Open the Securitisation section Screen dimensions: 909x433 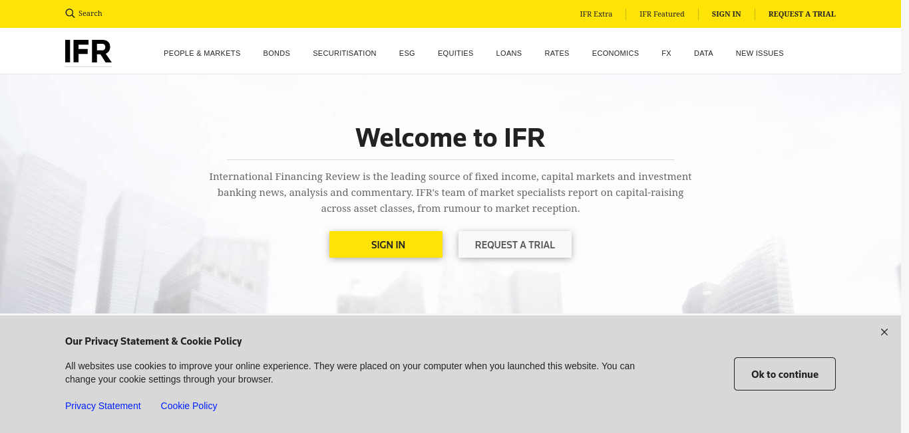coord(345,53)
